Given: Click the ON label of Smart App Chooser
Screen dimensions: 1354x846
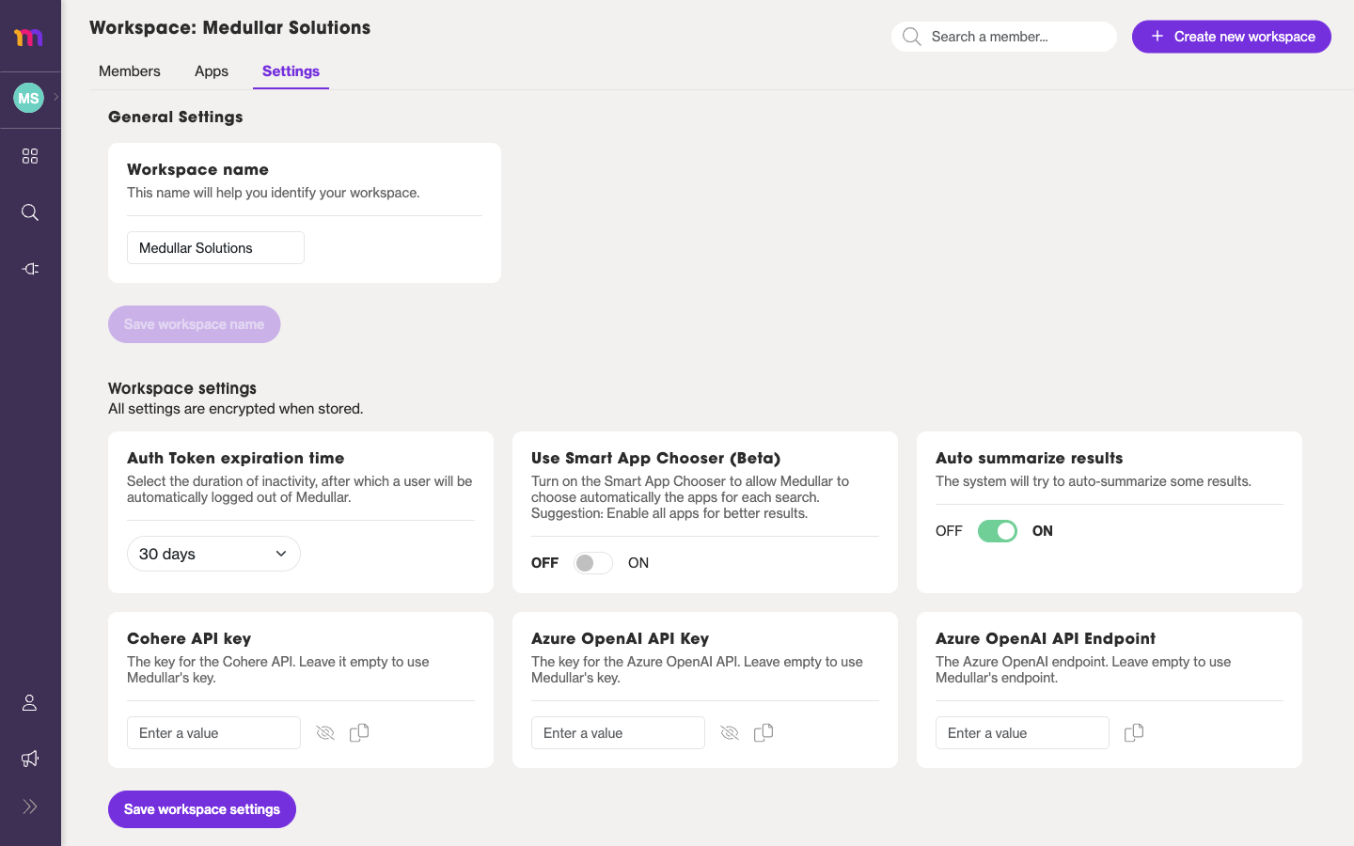Looking at the screenshot, I should click(x=638, y=563).
